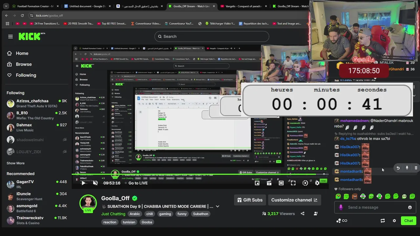The image size is (420, 236).
Task: Open Azizos_chafchaa channel in Following list
Action: [x=37, y=104]
